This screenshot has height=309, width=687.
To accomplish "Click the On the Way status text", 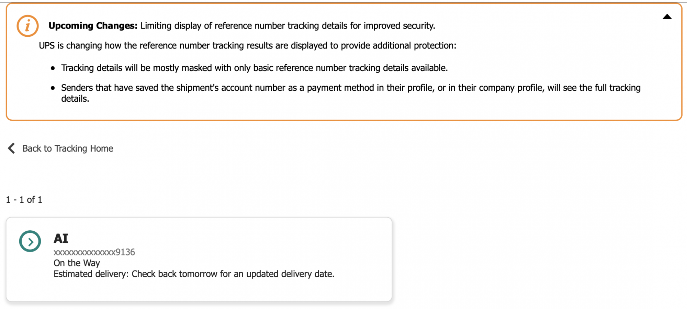I will (77, 263).
